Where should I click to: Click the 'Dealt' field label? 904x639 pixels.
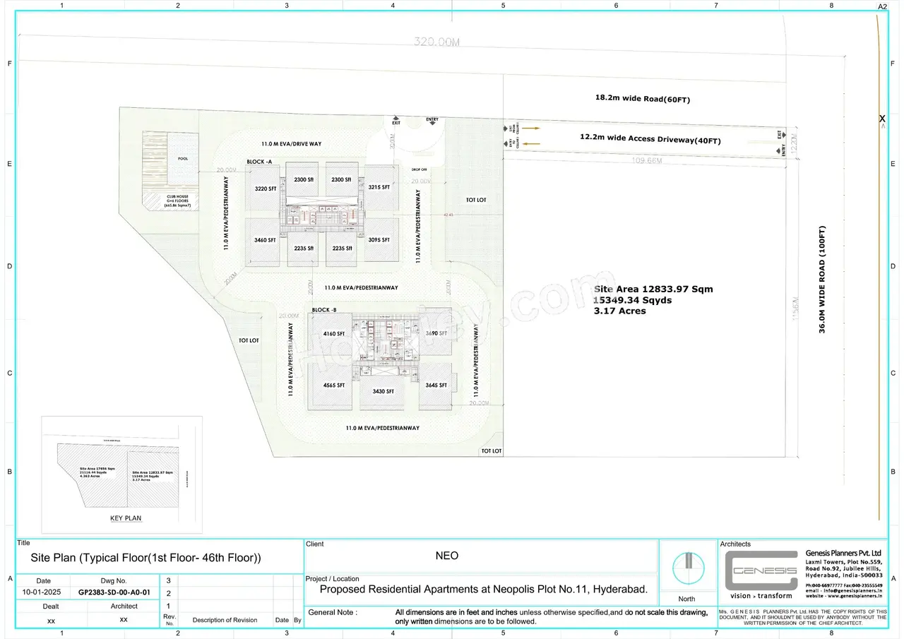[51, 607]
